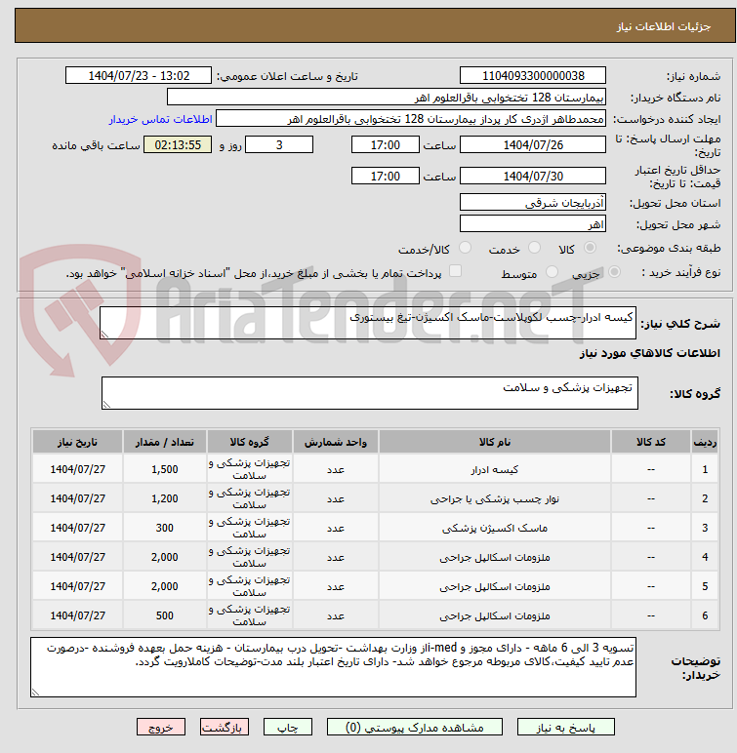Click the بازگشت back button
This screenshot has width=737, height=753.
(225, 727)
